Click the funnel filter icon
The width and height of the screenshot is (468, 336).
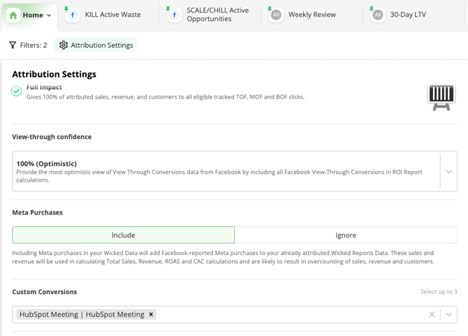13,45
